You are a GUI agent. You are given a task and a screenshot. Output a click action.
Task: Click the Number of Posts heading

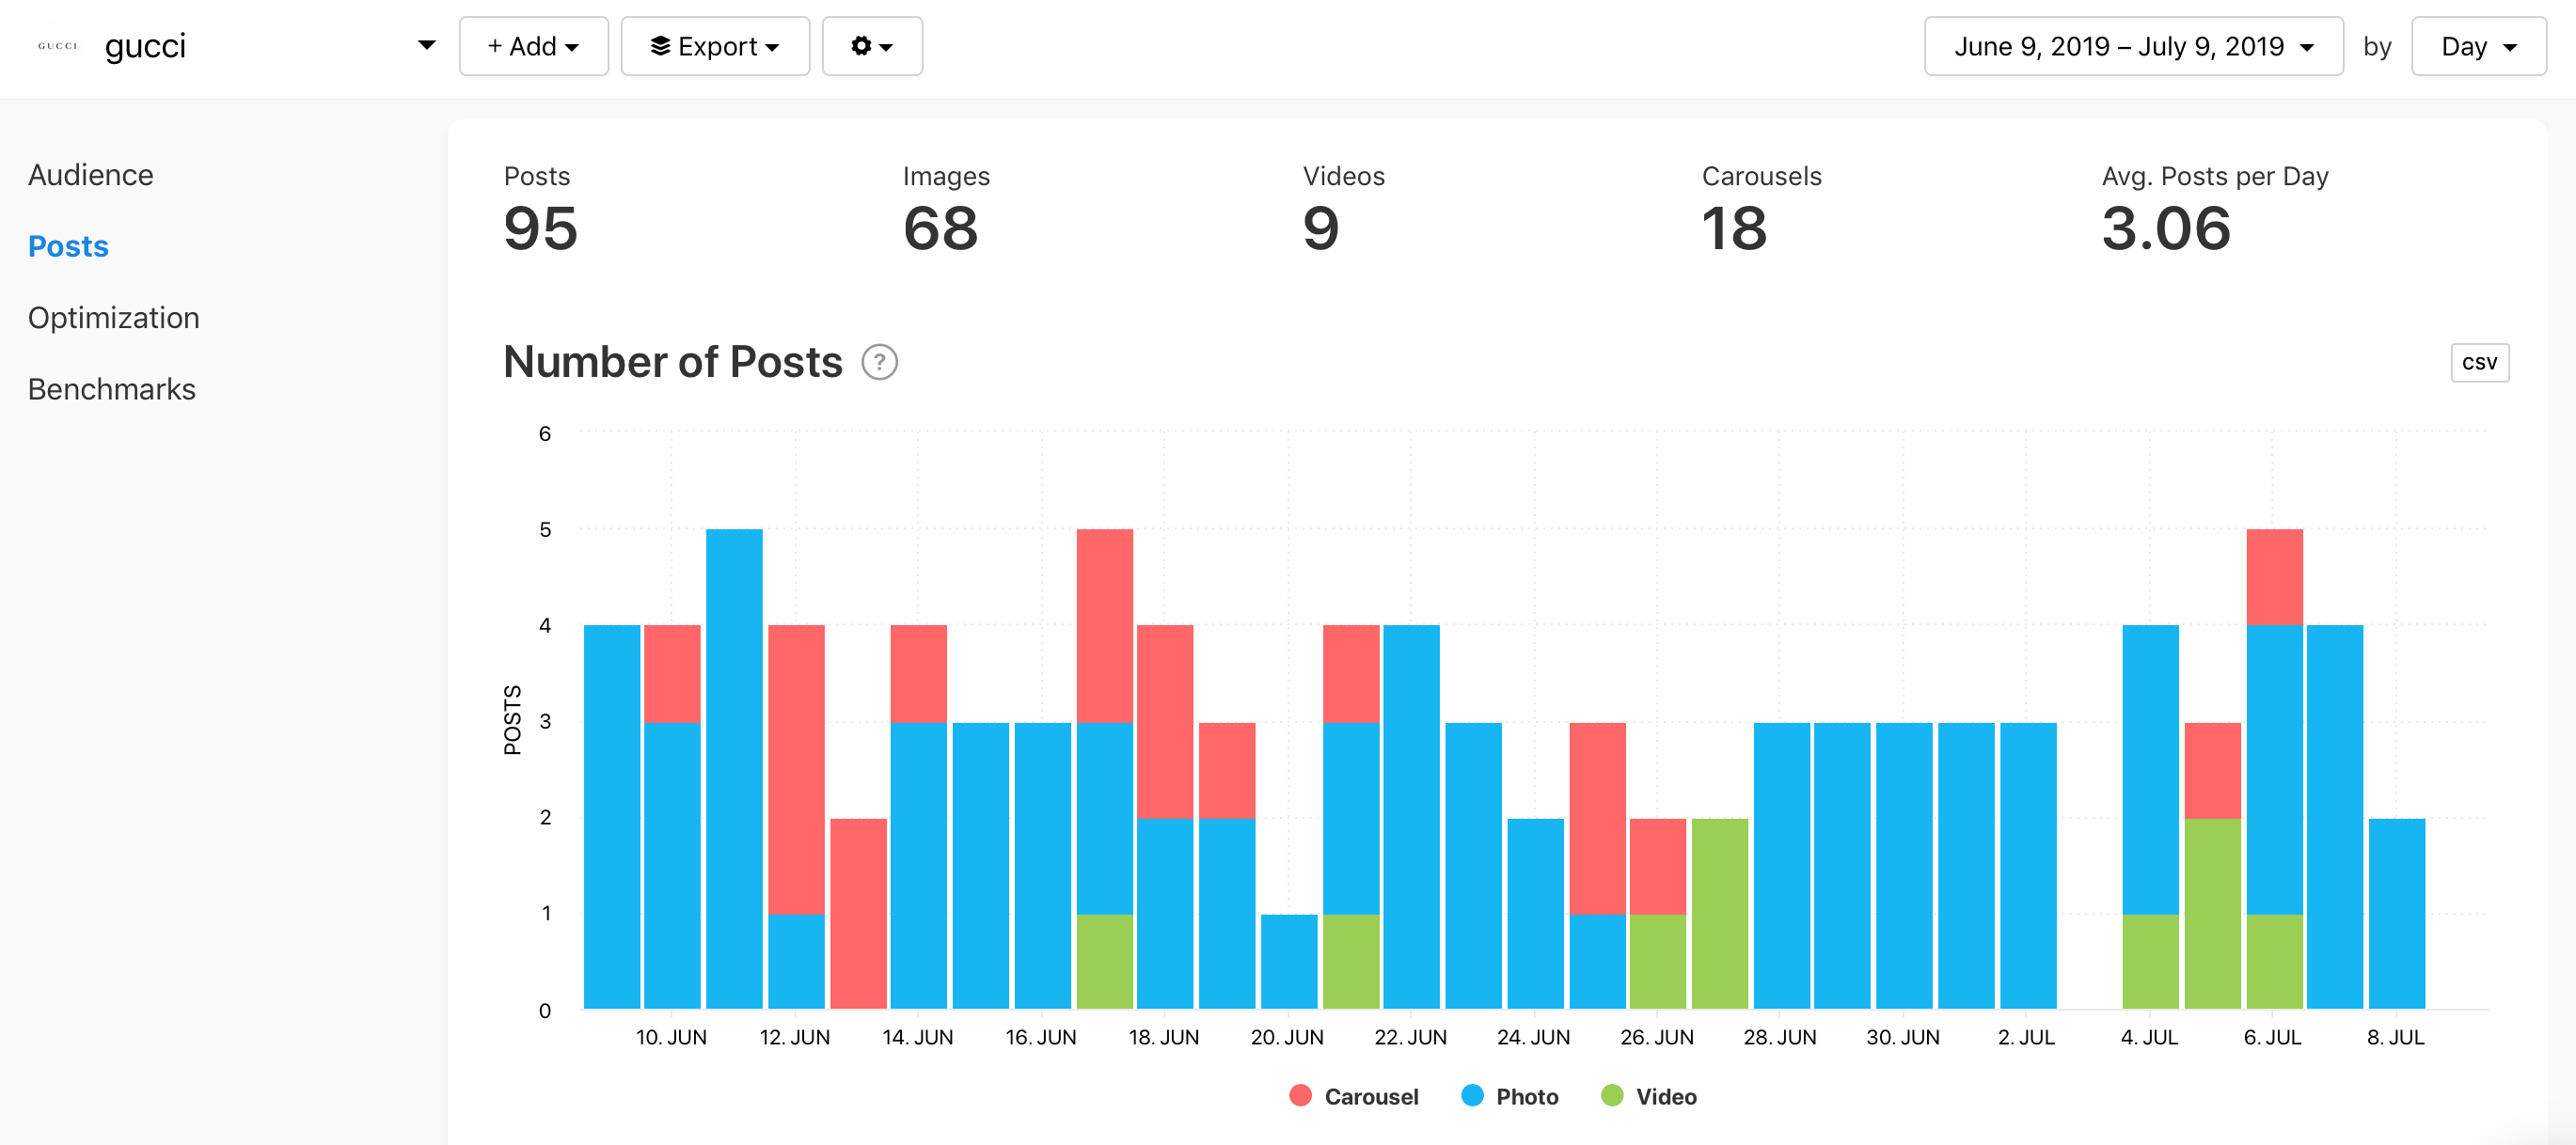[673, 362]
